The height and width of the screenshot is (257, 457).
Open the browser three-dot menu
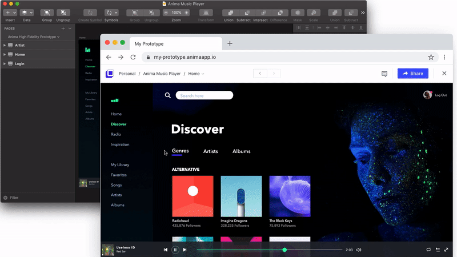tap(444, 57)
